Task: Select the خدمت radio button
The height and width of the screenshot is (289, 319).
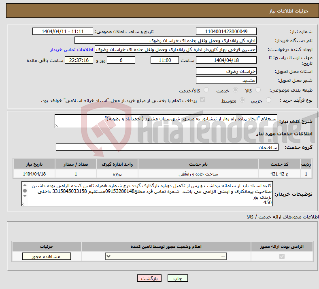Action: coord(235,90)
